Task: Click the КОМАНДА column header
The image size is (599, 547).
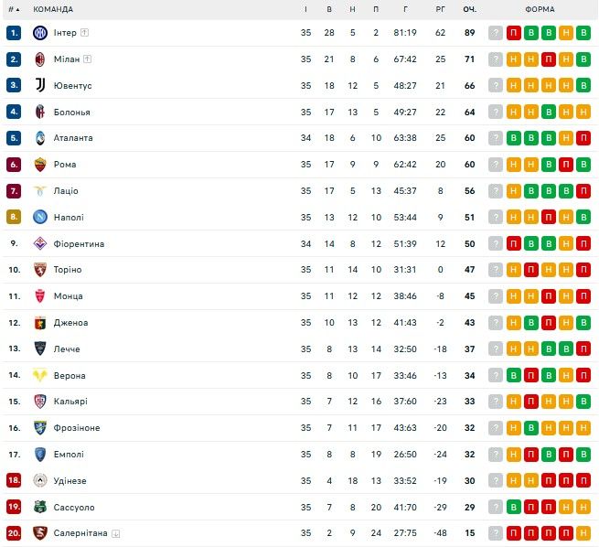Action: click(x=53, y=9)
